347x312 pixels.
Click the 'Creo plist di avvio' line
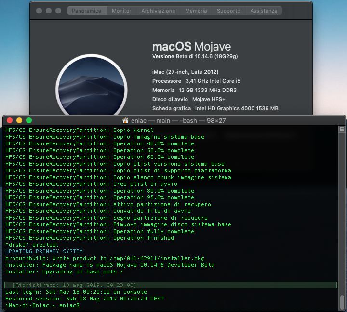(x=91, y=184)
